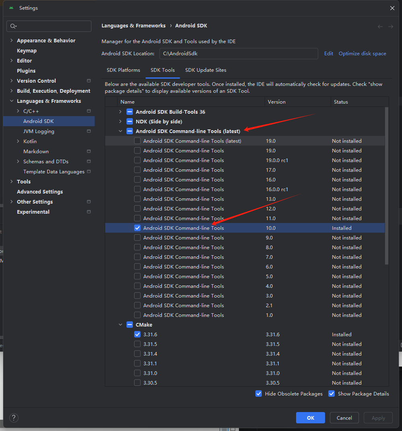Click the Cancel button

click(344, 418)
